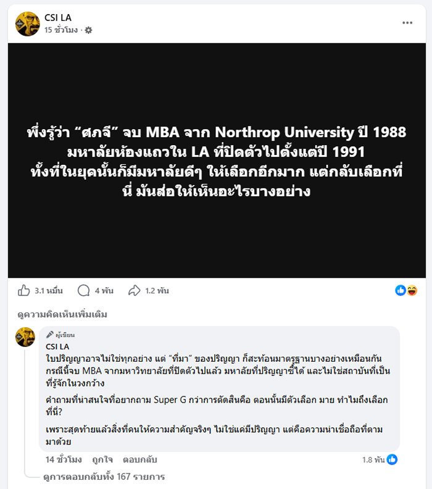Click the Haha reaction emoji on post

point(412,290)
